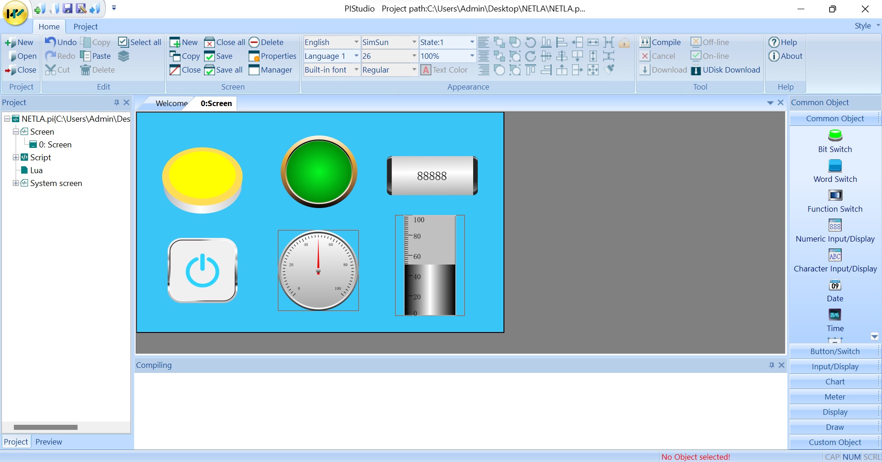Open the 100% zoom dropdown
882x462 pixels.
pos(471,56)
